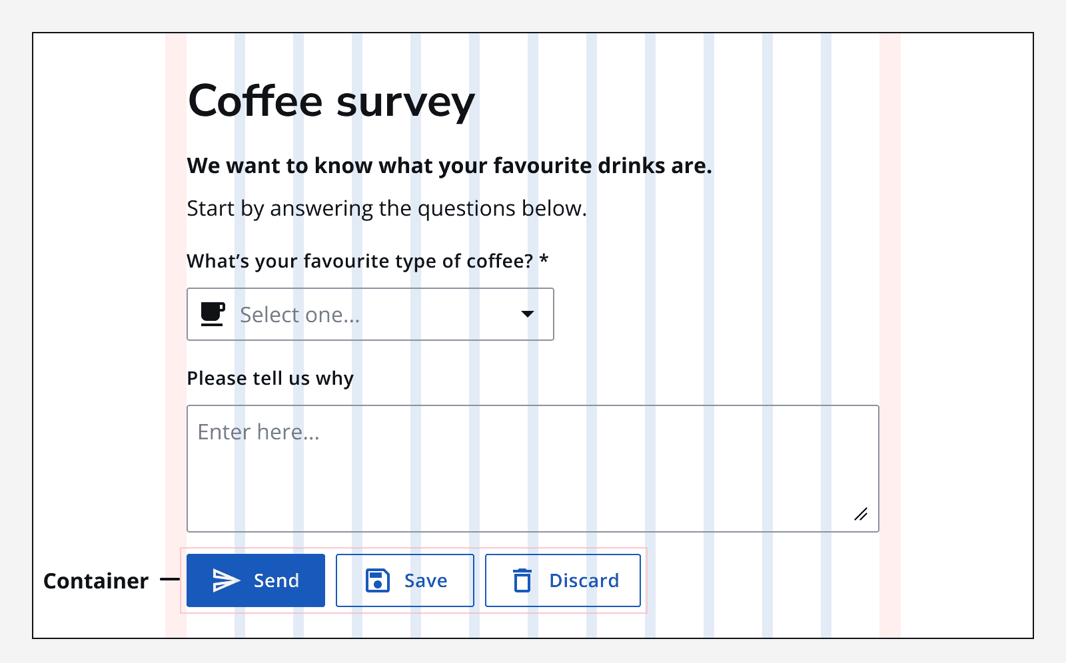Screen dimensions: 1066x663
Task: Click the coffee cup icon in the dropdown
Action: (211, 314)
